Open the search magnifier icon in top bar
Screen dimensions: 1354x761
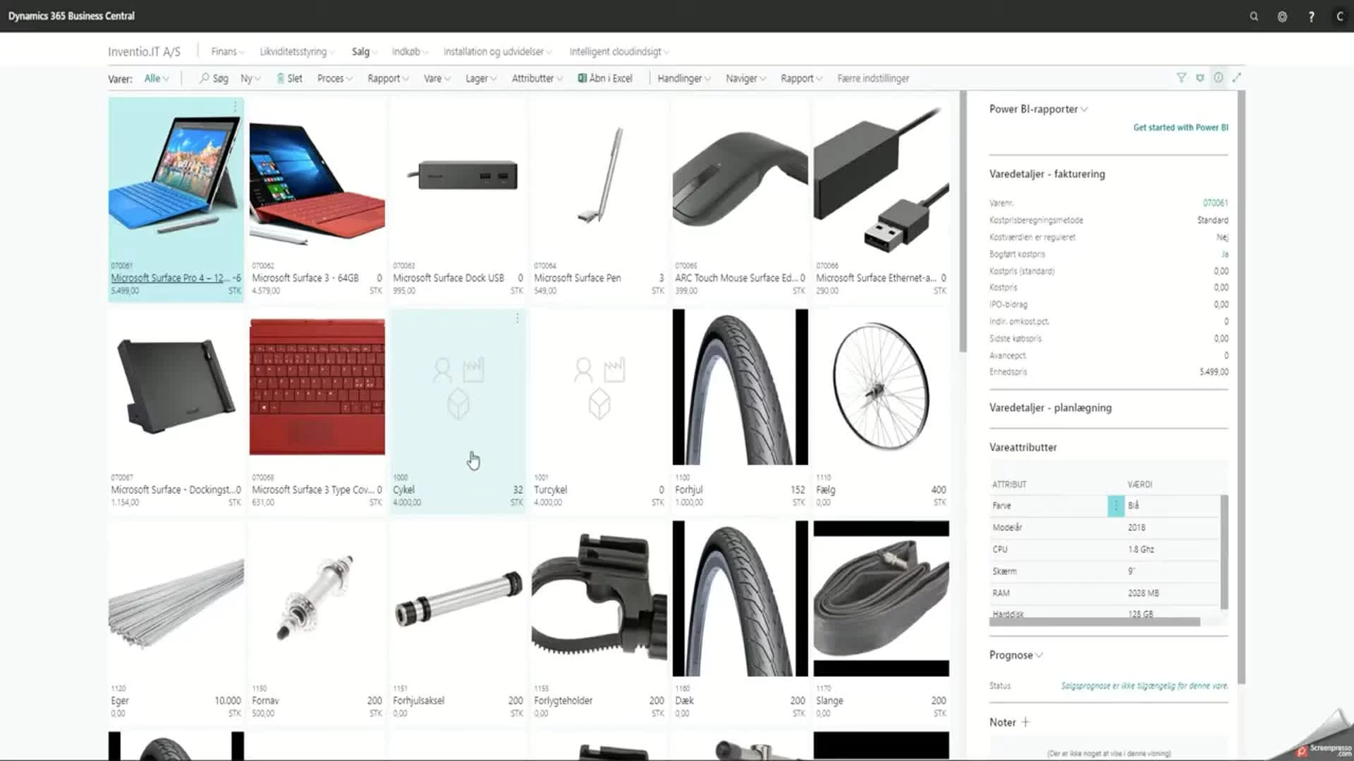[x=1254, y=16]
